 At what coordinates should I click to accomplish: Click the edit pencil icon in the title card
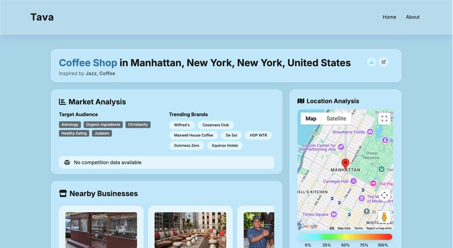pos(384,62)
